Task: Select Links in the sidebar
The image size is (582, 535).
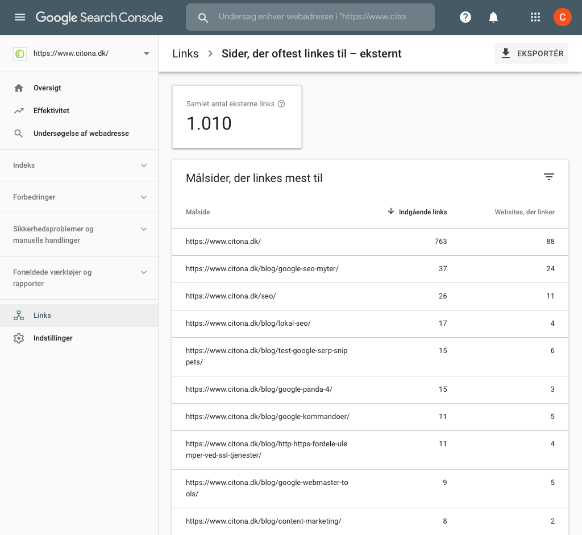Action: (x=79, y=315)
